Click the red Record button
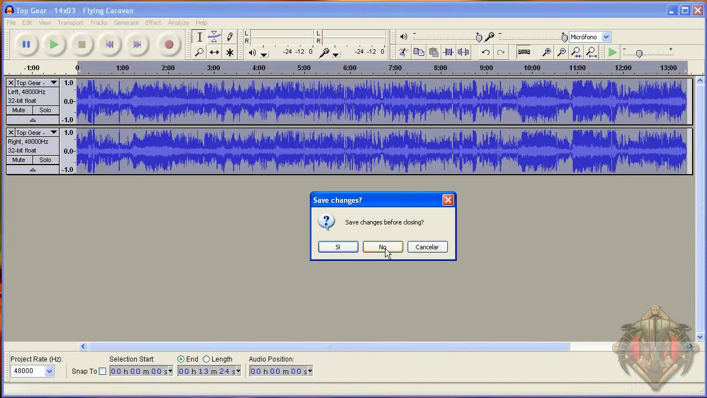The height and width of the screenshot is (398, 707). (169, 44)
